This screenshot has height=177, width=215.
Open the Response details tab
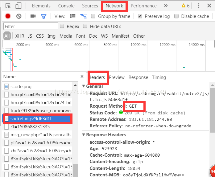click(138, 77)
